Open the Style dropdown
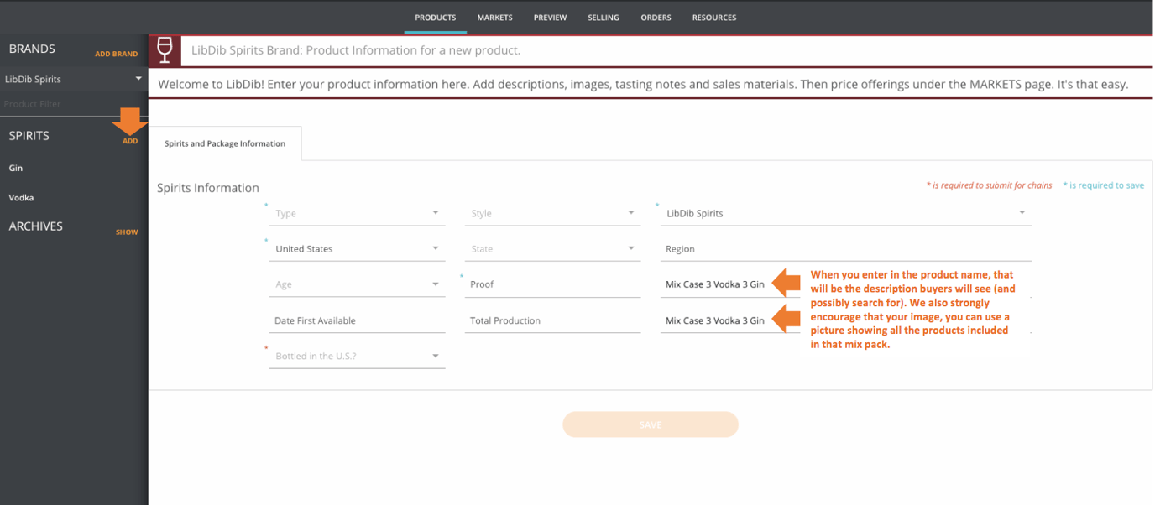This screenshot has width=1155, height=505. click(x=552, y=213)
